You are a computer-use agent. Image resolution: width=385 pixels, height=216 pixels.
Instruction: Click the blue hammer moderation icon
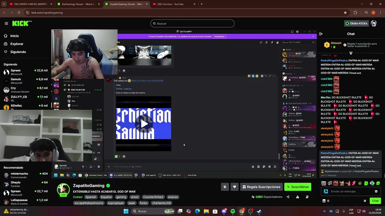tap(326, 191)
